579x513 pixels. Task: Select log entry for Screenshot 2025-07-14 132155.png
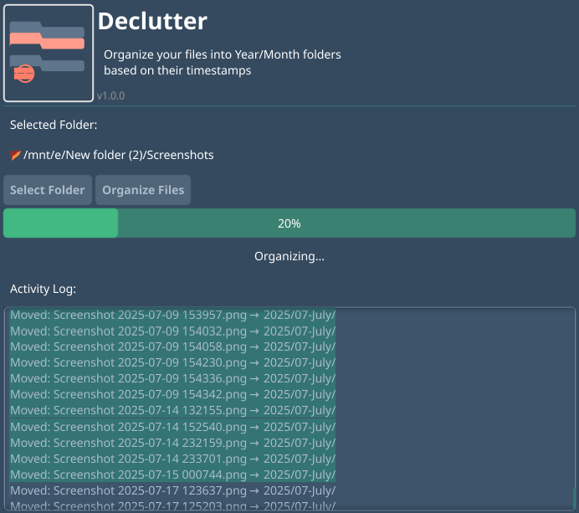click(x=172, y=410)
